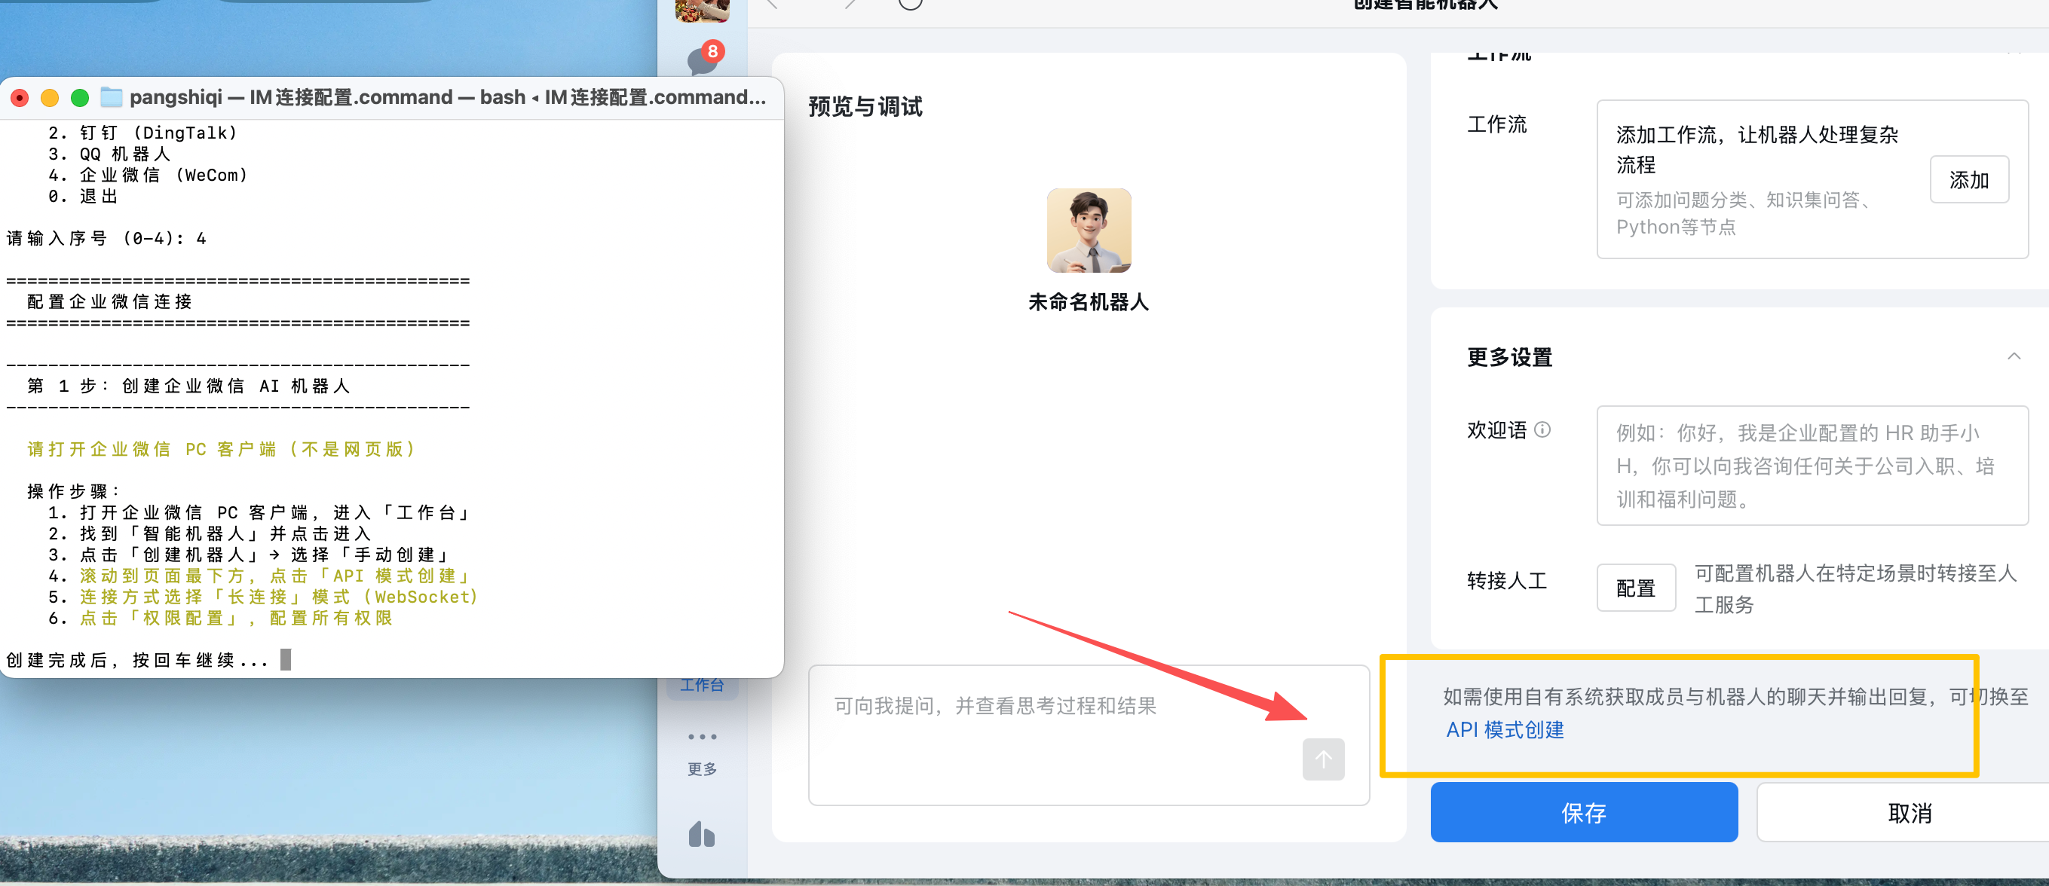Click the user profile avatar in sidebar
Image resolution: width=2049 pixels, height=886 pixels.
tap(703, 10)
